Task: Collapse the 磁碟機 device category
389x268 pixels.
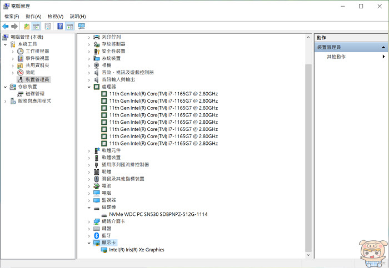Action: tap(89, 208)
